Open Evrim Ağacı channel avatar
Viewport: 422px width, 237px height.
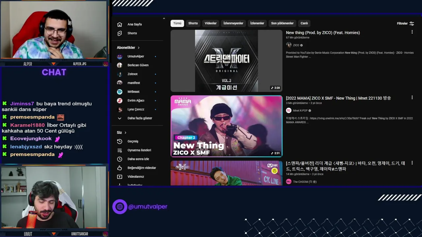pyautogui.click(x=120, y=100)
